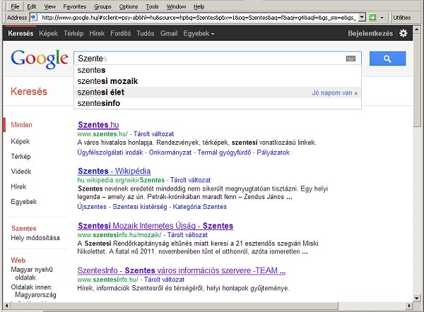The width and height of the screenshot is (424, 312).
Task: Open the Szentes - Wikipédia result
Action: pyautogui.click(x=114, y=171)
